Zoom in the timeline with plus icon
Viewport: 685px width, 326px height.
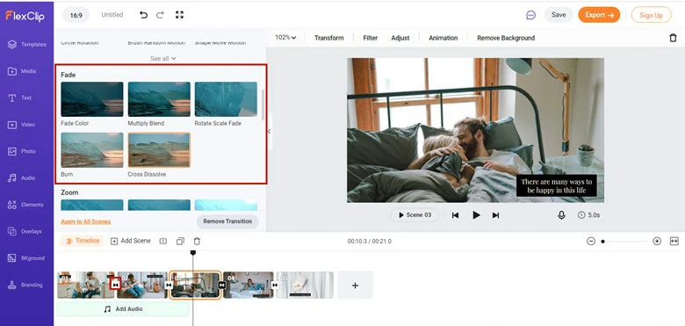pyautogui.click(x=657, y=242)
